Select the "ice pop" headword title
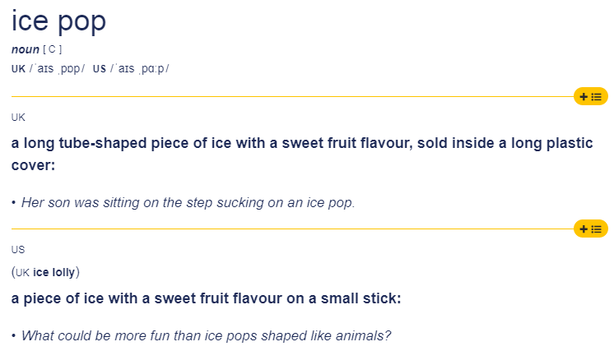The width and height of the screenshot is (614, 351). tap(58, 21)
